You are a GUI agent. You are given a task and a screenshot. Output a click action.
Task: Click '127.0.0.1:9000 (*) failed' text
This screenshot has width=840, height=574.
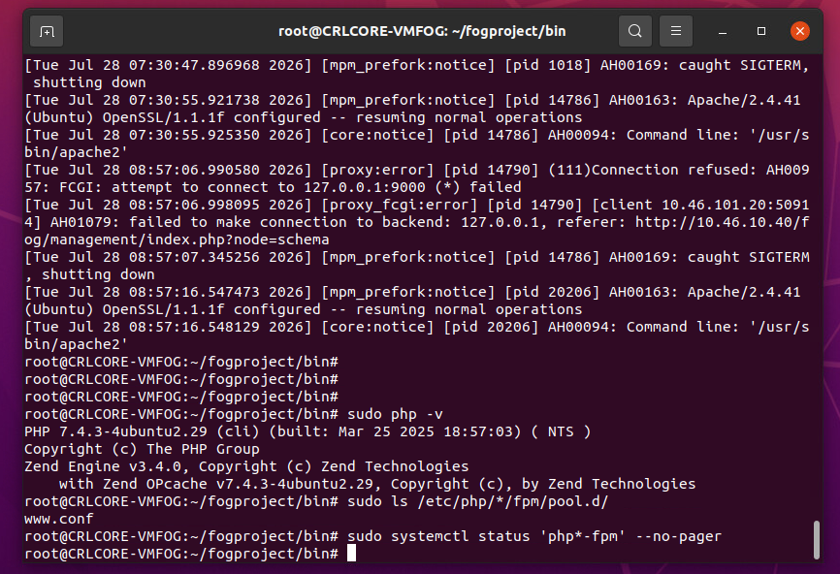tap(412, 187)
